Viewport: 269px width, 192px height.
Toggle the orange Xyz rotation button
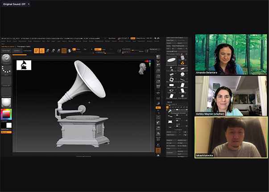(158, 107)
